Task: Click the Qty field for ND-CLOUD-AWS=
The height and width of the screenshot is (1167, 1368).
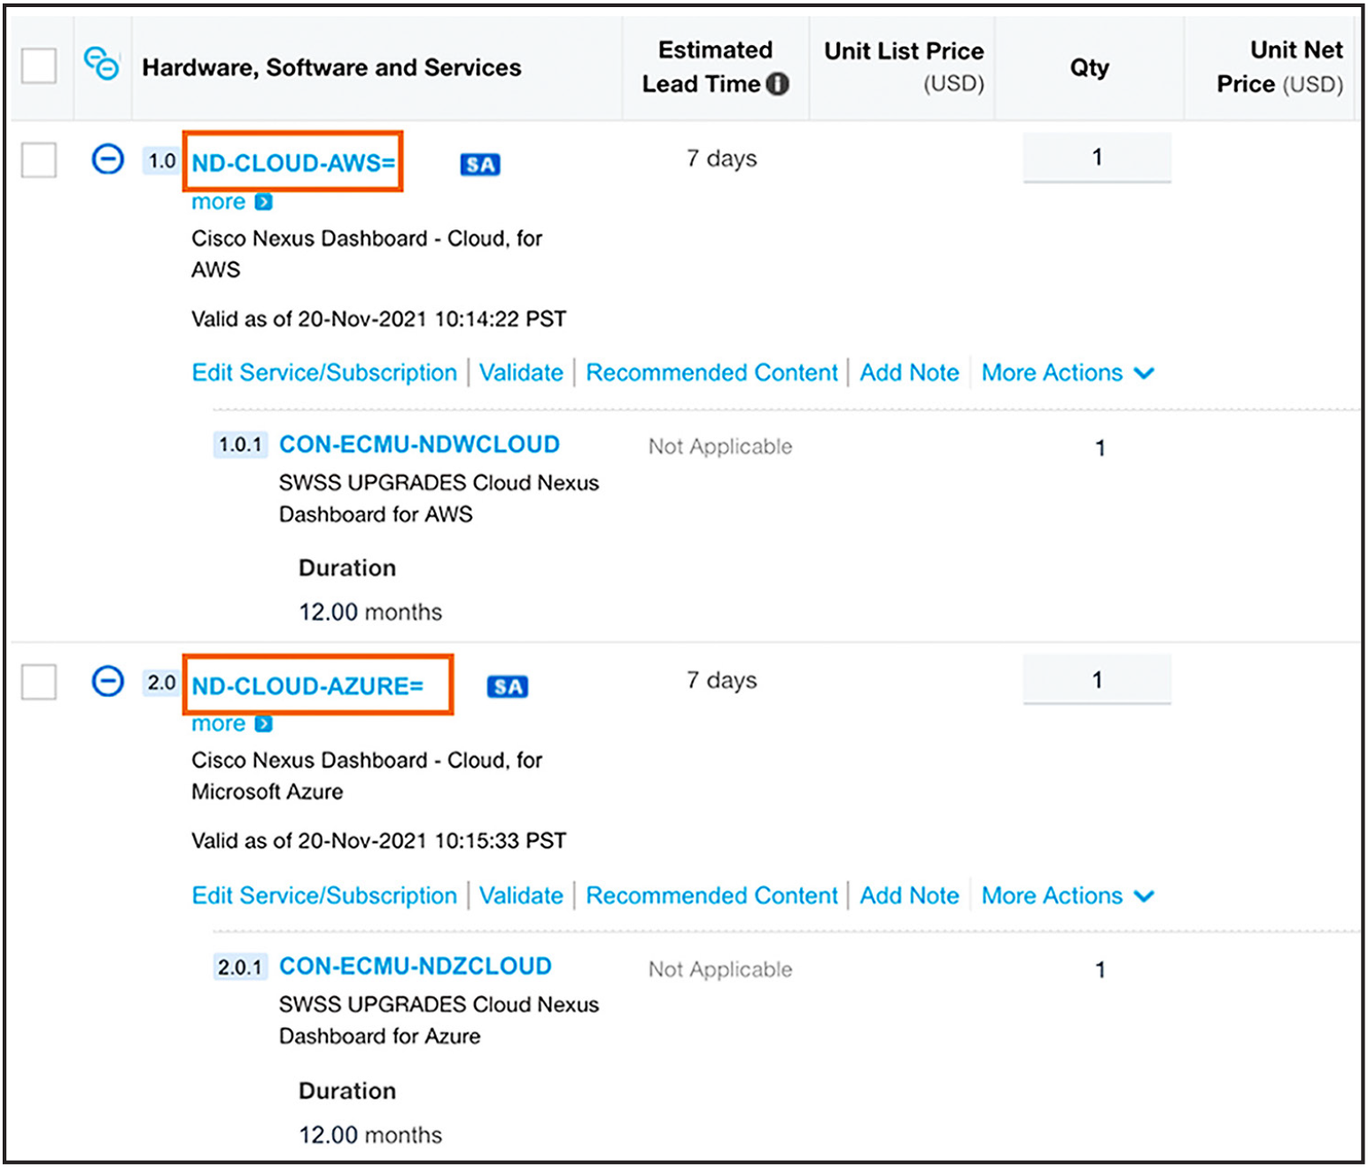Action: [x=1097, y=158]
